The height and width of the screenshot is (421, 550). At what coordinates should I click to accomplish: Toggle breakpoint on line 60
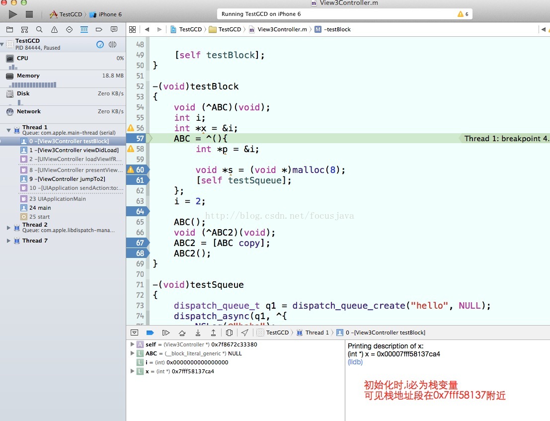(x=140, y=170)
